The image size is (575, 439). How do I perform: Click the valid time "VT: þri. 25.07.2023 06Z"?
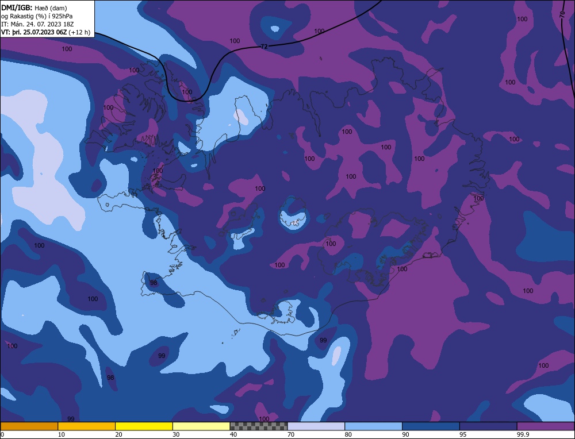point(34,32)
